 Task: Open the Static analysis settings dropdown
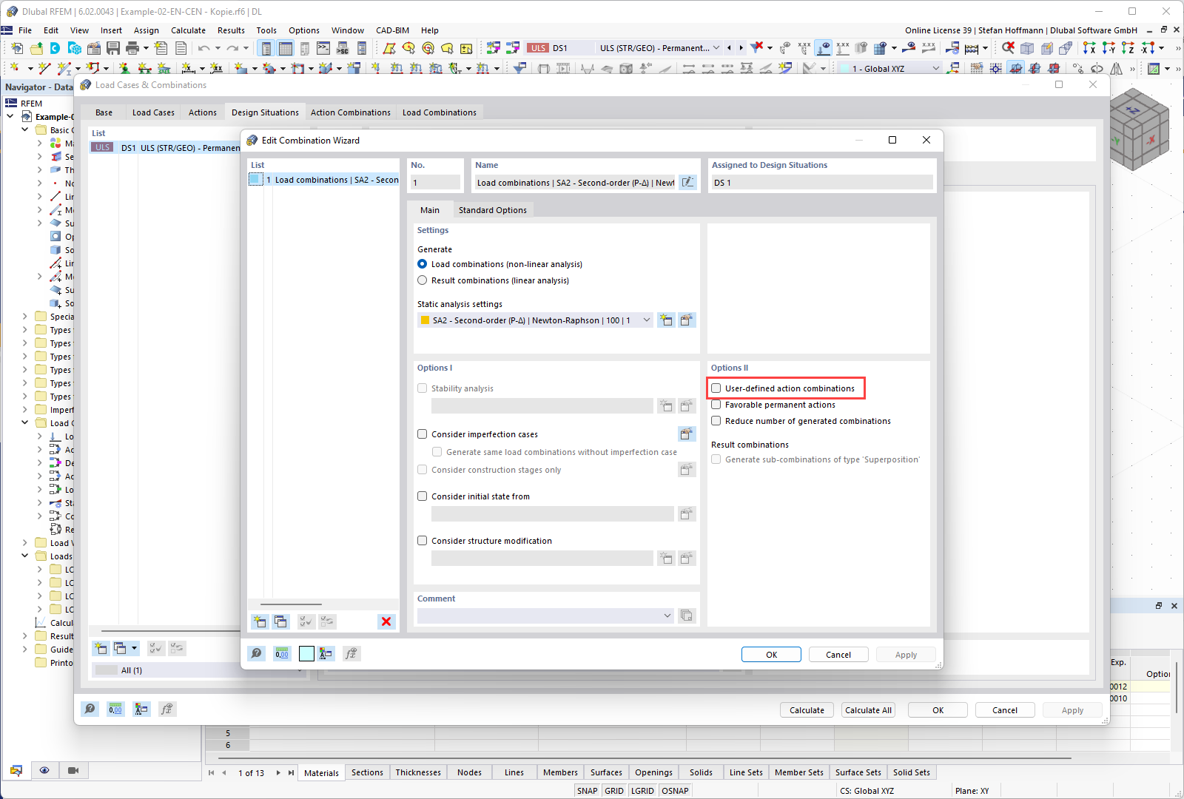coord(647,320)
